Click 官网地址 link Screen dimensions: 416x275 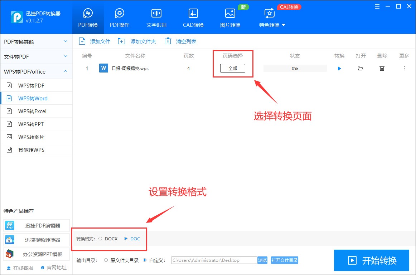[54, 268]
